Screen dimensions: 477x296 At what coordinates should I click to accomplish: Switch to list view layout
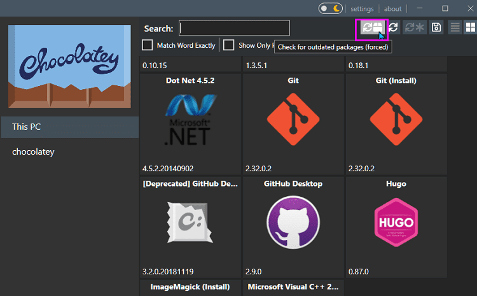point(455,27)
